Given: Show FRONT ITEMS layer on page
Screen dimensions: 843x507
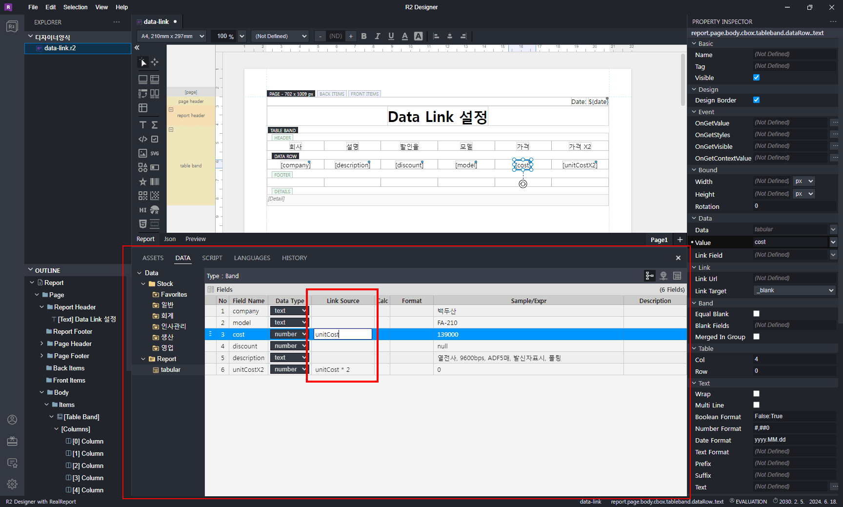Looking at the screenshot, I should [364, 94].
